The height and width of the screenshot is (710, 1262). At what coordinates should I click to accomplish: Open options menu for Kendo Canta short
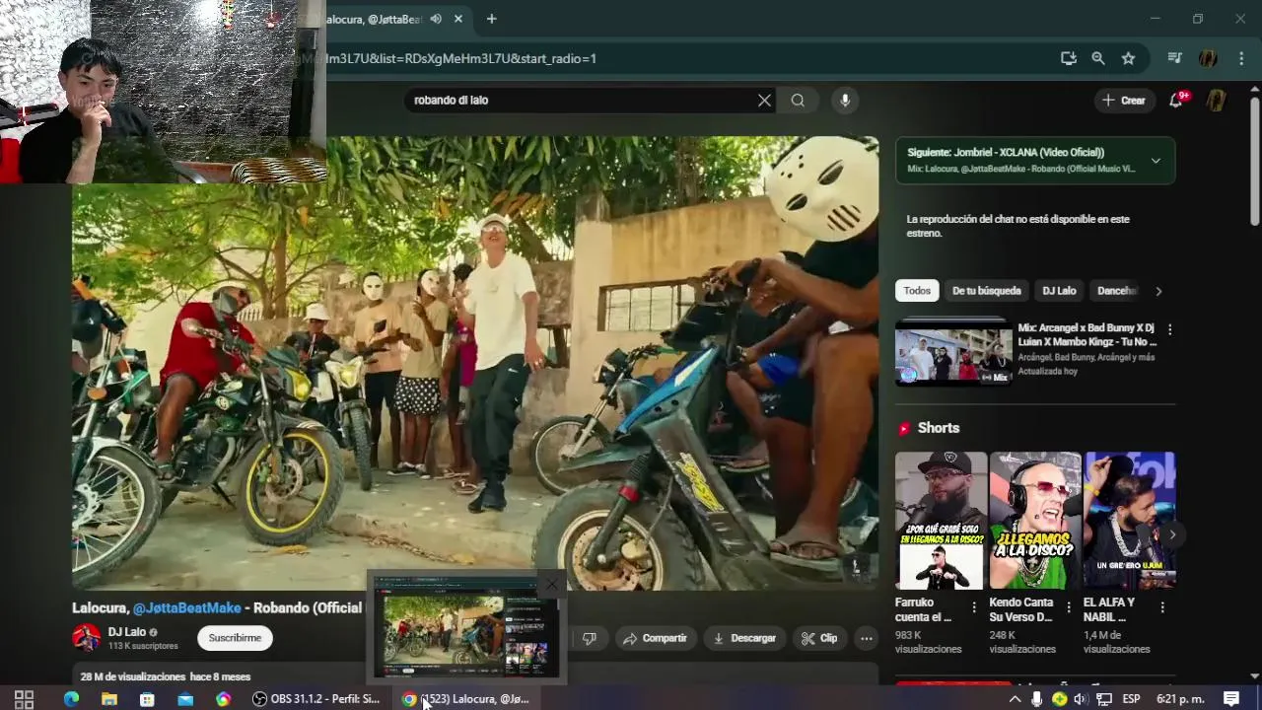pyautogui.click(x=1069, y=607)
